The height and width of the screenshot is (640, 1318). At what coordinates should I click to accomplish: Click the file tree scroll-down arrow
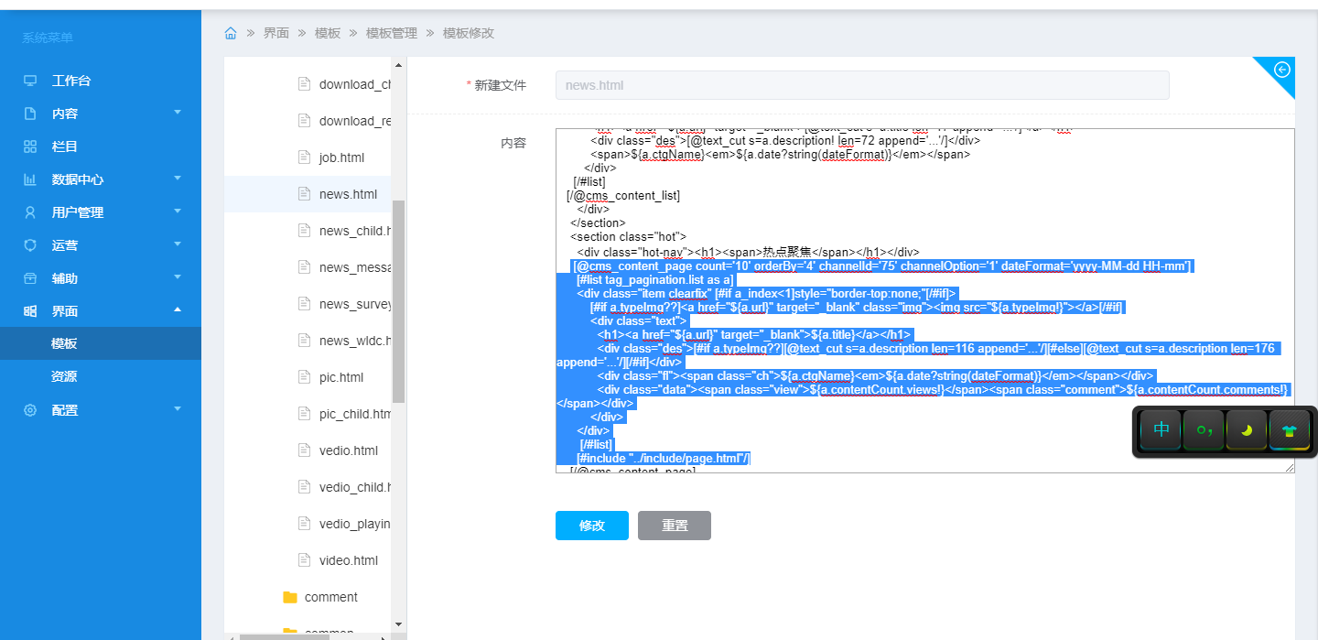click(x=398, y=624)
